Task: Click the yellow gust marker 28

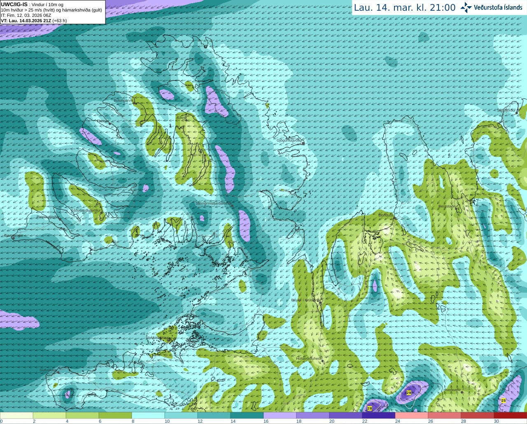Action: click(x=370, y=408)
